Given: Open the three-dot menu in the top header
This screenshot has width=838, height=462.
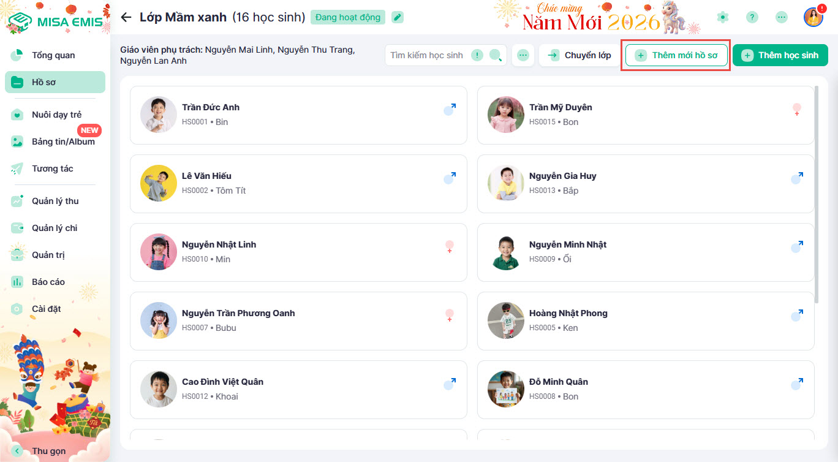Looking at the screenshot, I should click(x=782, y=17).
